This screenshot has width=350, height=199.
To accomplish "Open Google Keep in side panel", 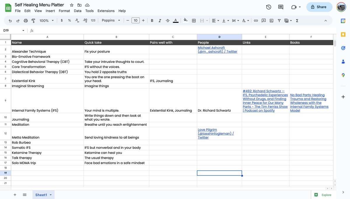I will 343,34.
